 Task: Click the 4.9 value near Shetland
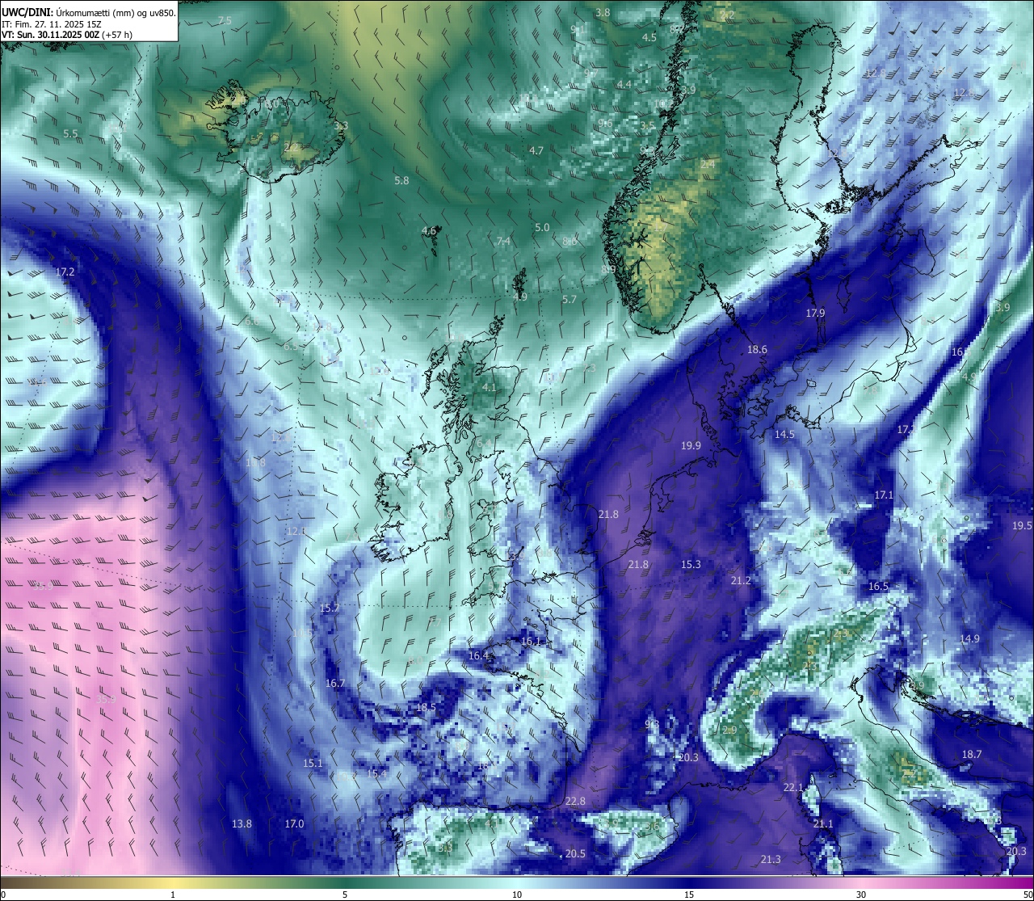point(520,297)
